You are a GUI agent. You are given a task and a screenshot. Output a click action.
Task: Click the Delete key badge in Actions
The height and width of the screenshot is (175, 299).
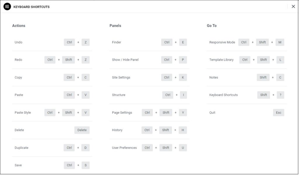(x=82, y=130)
